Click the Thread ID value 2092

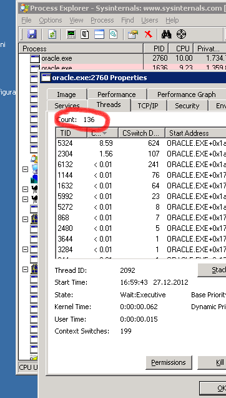click(128, 270)
